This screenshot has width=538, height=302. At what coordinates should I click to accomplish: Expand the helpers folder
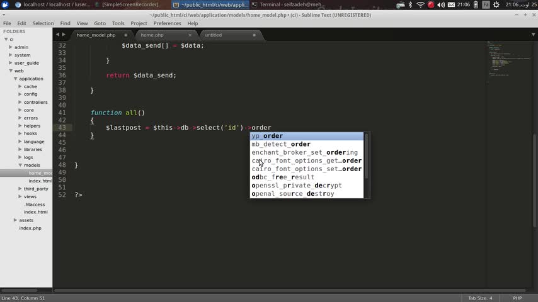pyautogui.click(x=20, y=126)
